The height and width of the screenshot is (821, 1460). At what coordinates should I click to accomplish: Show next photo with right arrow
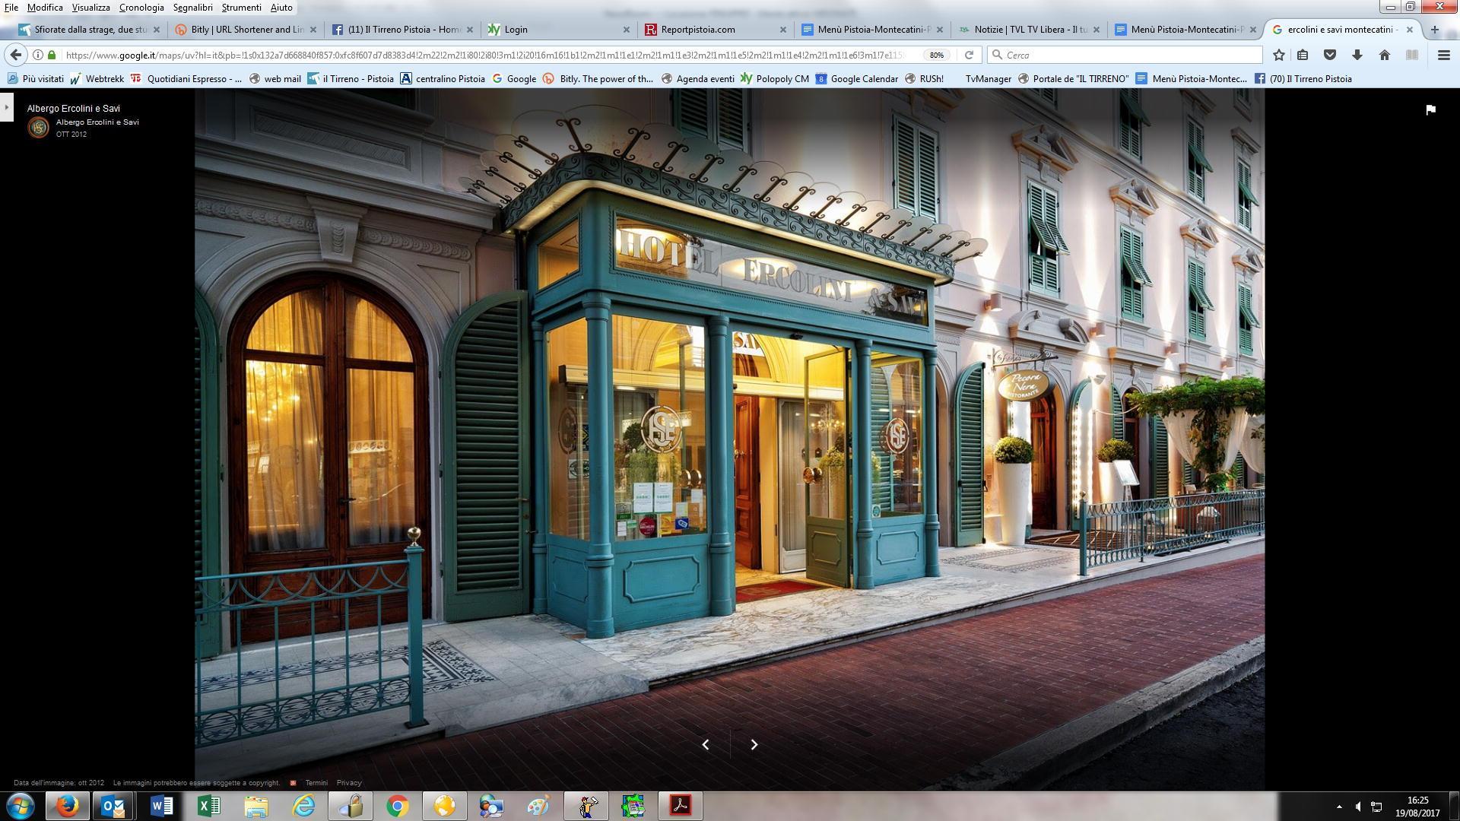click(x=754, y=744)
